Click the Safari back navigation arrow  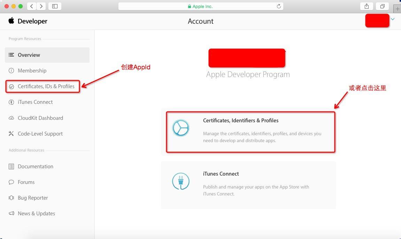coord(32,6)
